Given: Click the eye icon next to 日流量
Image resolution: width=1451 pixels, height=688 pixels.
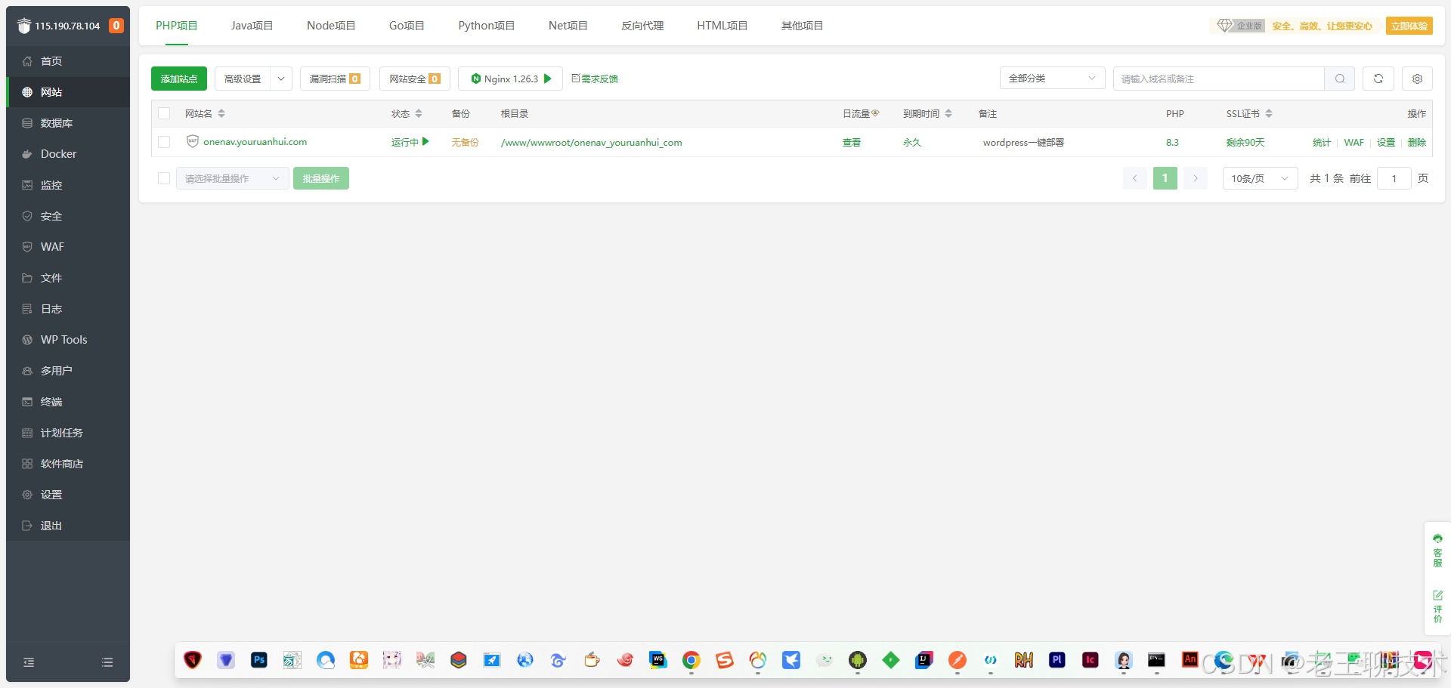Looking at the screenshot, I should [875, 113].
